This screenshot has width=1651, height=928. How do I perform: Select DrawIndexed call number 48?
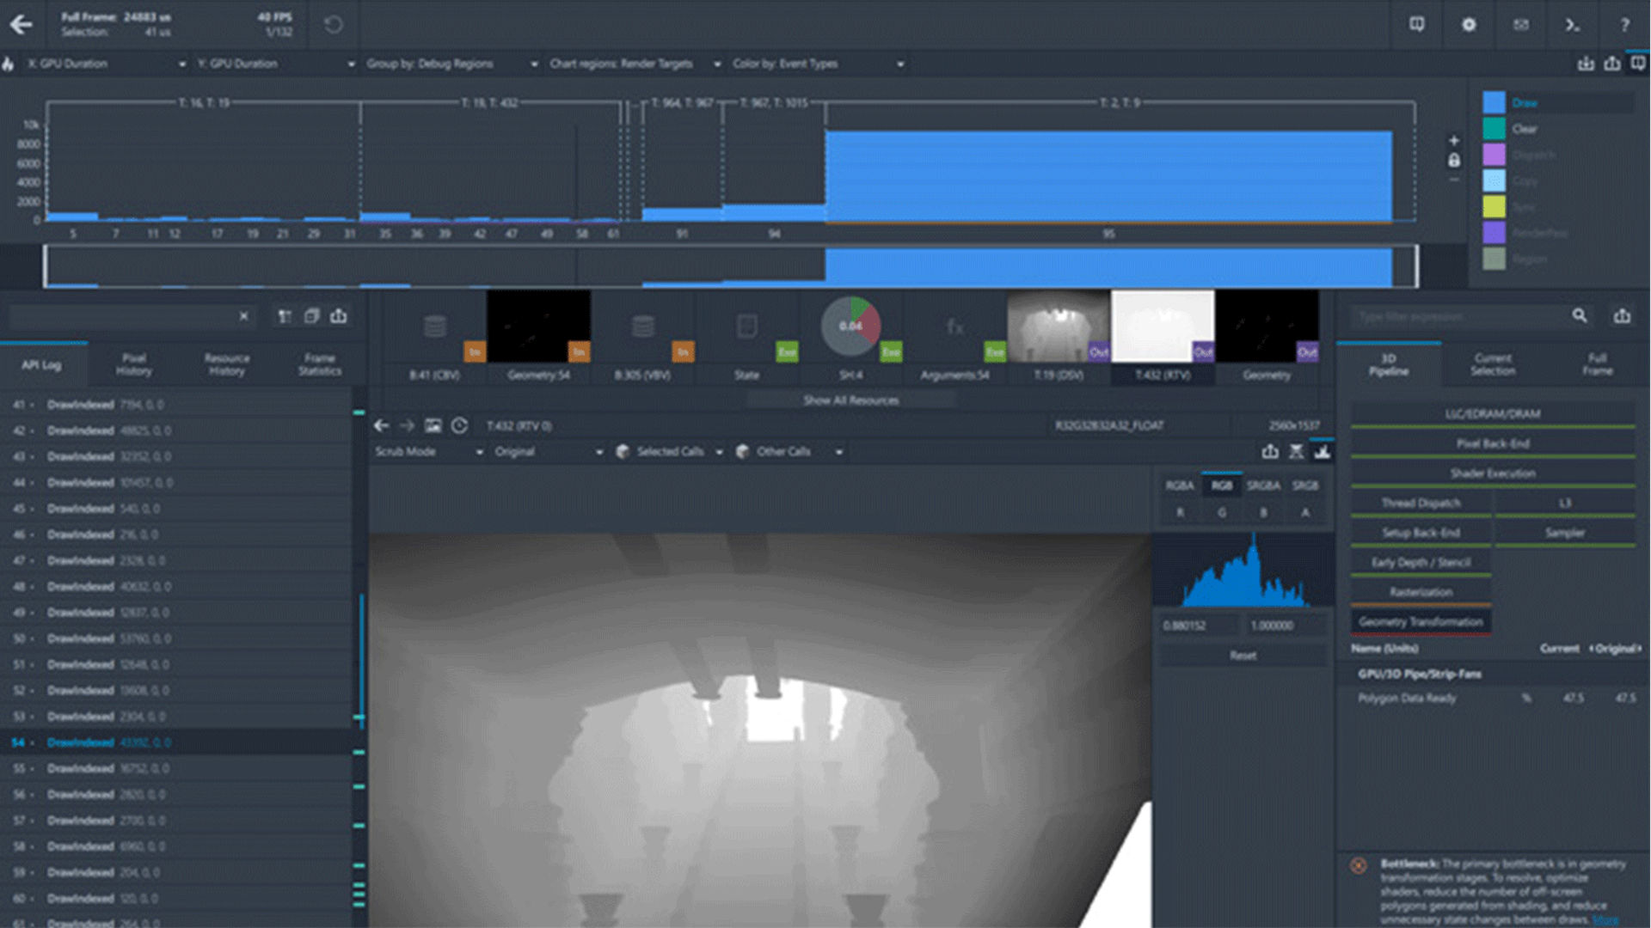pyautogui.click(x=176, y=586)
